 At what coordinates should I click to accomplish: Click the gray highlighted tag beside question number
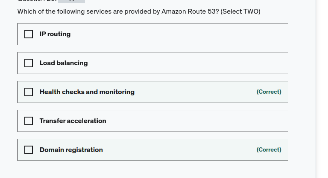[71, 1]
